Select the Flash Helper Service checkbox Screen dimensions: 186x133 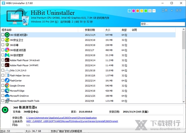click(3, 75)
